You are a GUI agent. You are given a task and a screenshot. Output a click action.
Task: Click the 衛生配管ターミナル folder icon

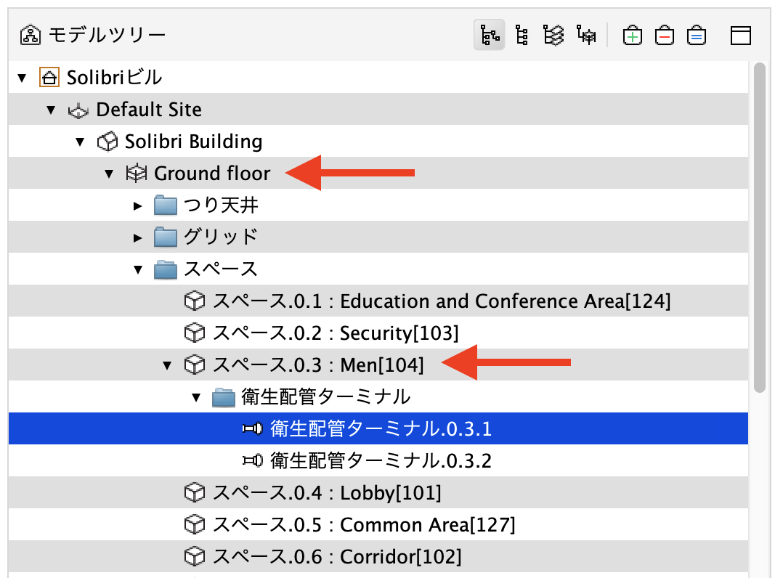point(223,397)
